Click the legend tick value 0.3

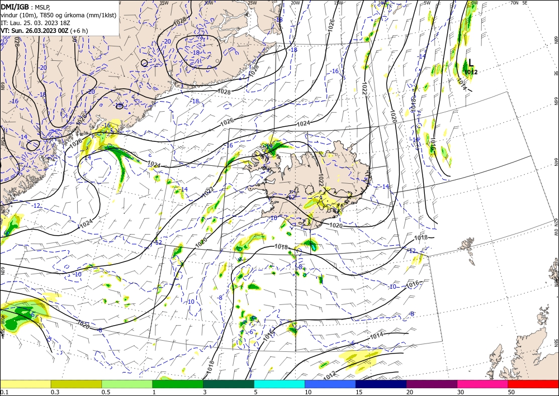point(55,392)
